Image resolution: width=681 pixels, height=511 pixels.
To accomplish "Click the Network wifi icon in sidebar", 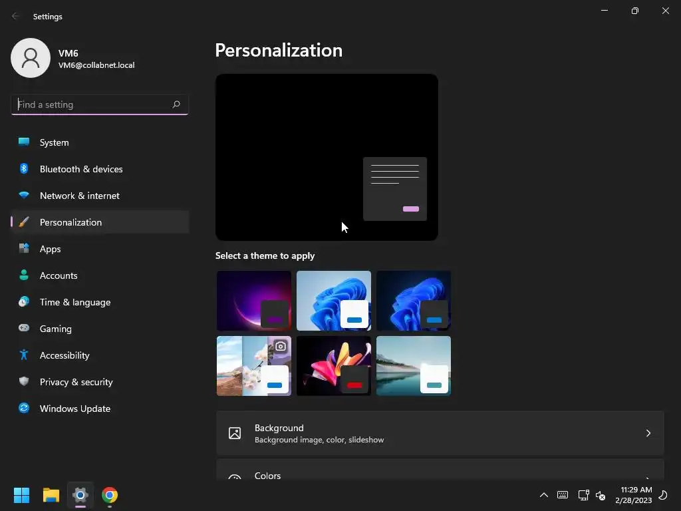I will [24, 195].
